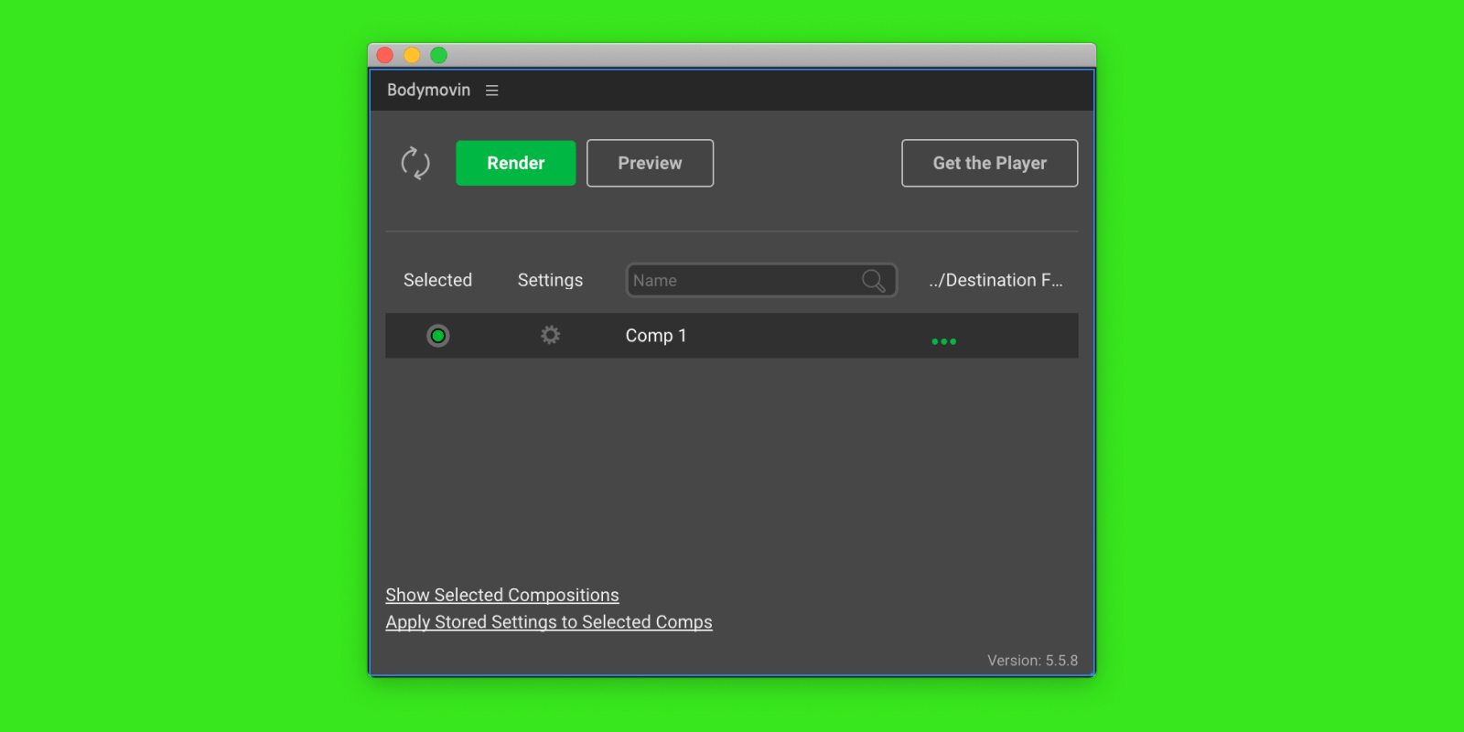The height and width of the screenshot is (732, 1464).
Task: Open Show Selected Compositions link
Action: point(501,596)
